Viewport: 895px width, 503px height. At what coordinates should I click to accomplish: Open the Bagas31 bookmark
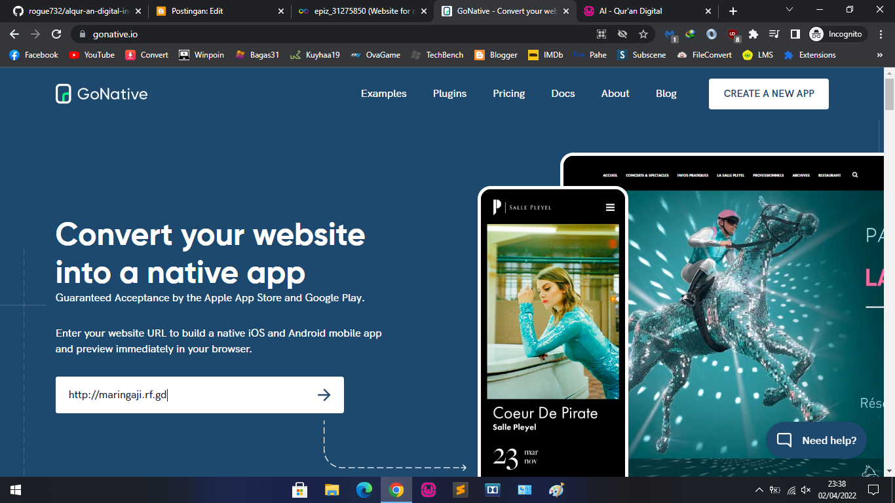click(x=257, y=55)
